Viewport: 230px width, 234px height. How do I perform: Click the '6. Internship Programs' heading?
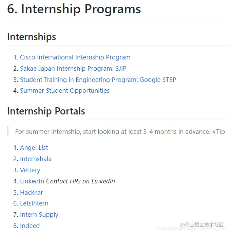click(74, 9)
